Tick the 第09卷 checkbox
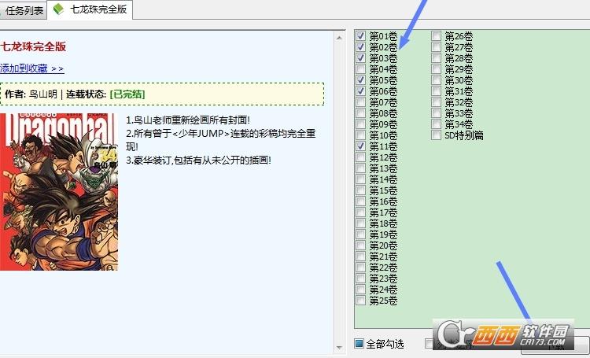Image resolution: width=590 pixels, height=358 pixels. point(360,124)
